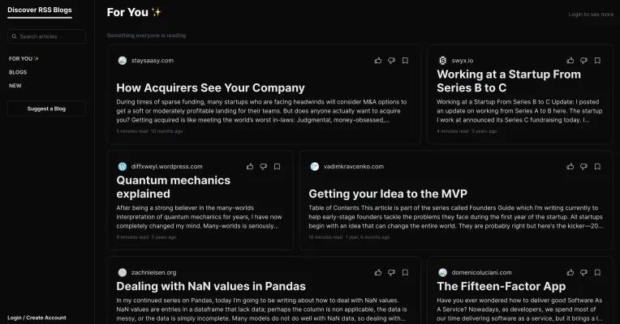Dislike the How Acquirers See Your Company article
620x324 pixels.
click(391, 61)
